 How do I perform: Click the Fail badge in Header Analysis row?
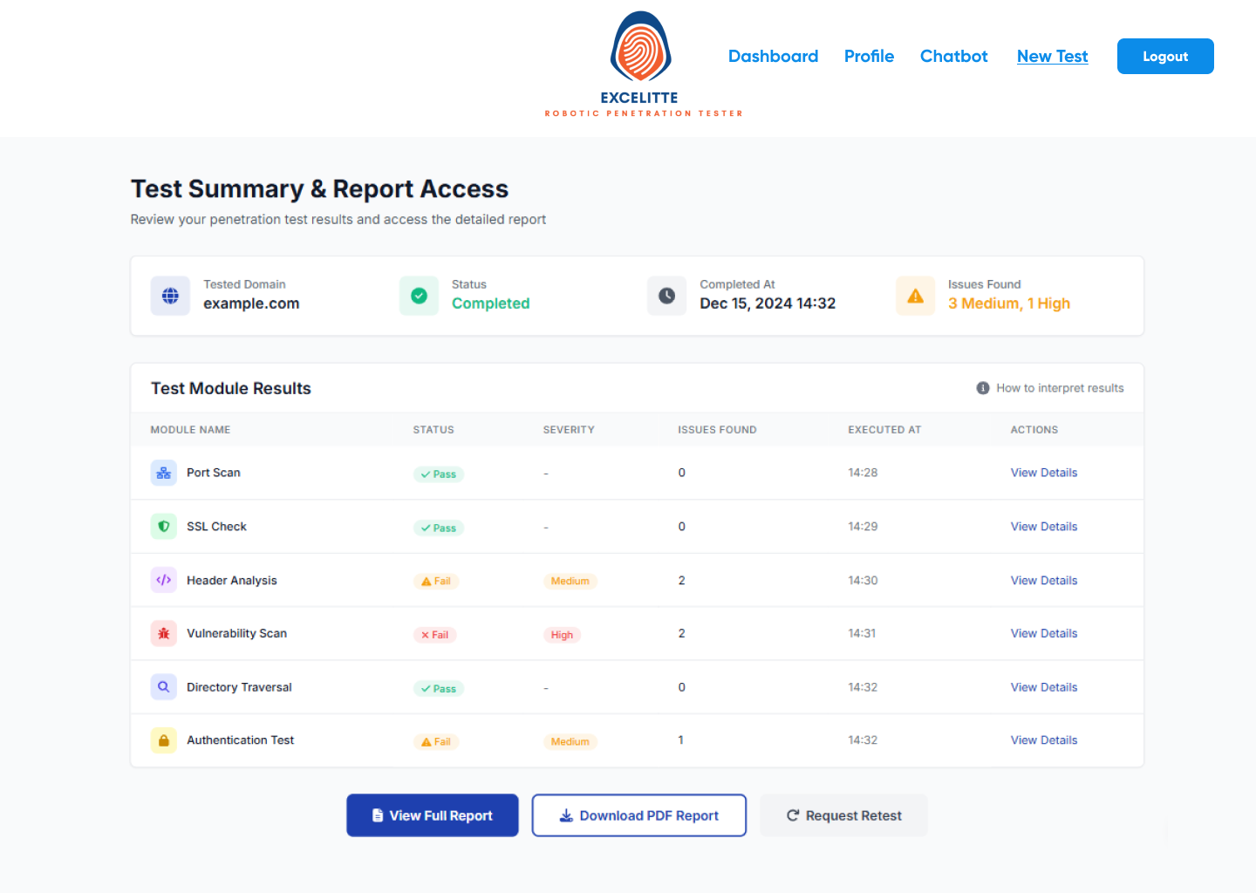436,581
